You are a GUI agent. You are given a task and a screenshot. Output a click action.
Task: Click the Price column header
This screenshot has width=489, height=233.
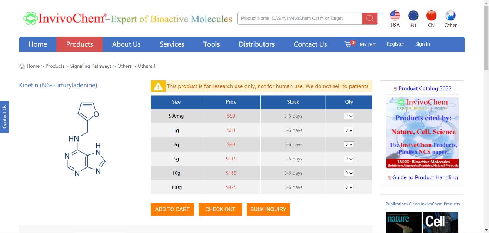pyautogui.click(x=231, y=102)
